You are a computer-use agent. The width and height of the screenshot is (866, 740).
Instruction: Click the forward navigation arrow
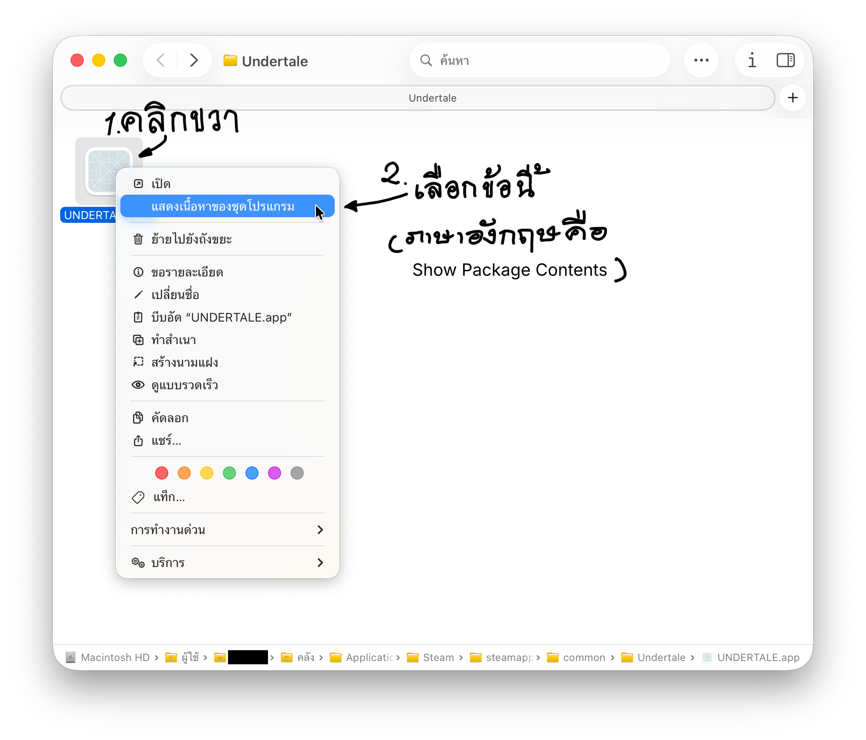click(x=194, y=60)
